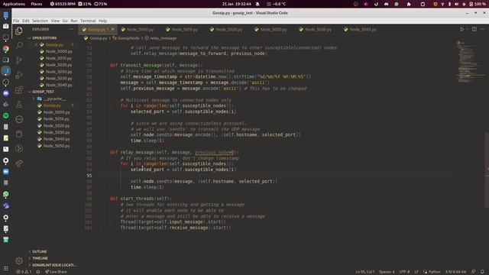
Task: Open the Testing flask view
Action: point(19,105)
